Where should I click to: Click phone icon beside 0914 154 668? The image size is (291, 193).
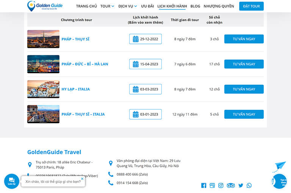111,183
